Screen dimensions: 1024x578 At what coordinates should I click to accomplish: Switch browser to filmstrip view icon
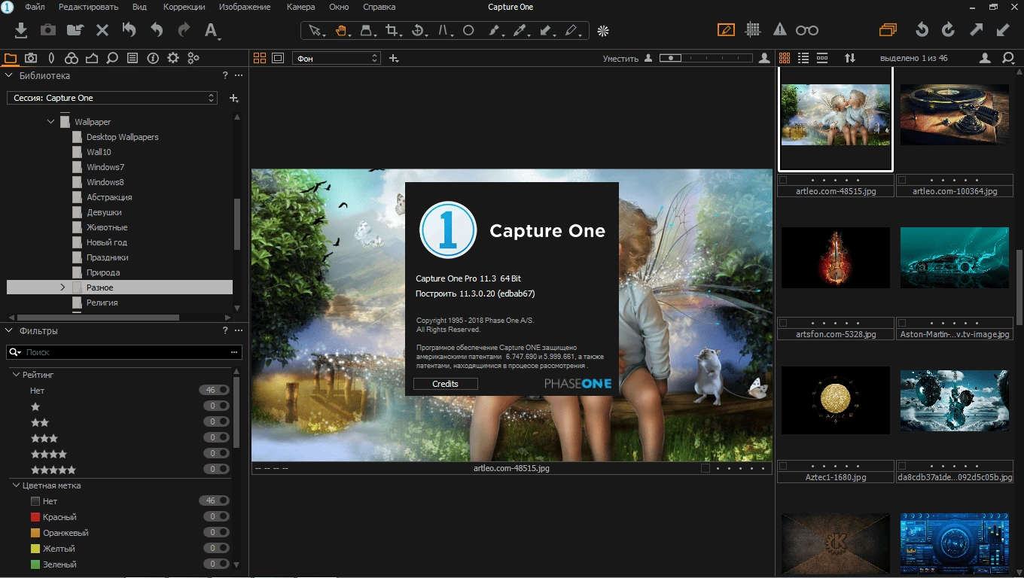click(822, 58)
